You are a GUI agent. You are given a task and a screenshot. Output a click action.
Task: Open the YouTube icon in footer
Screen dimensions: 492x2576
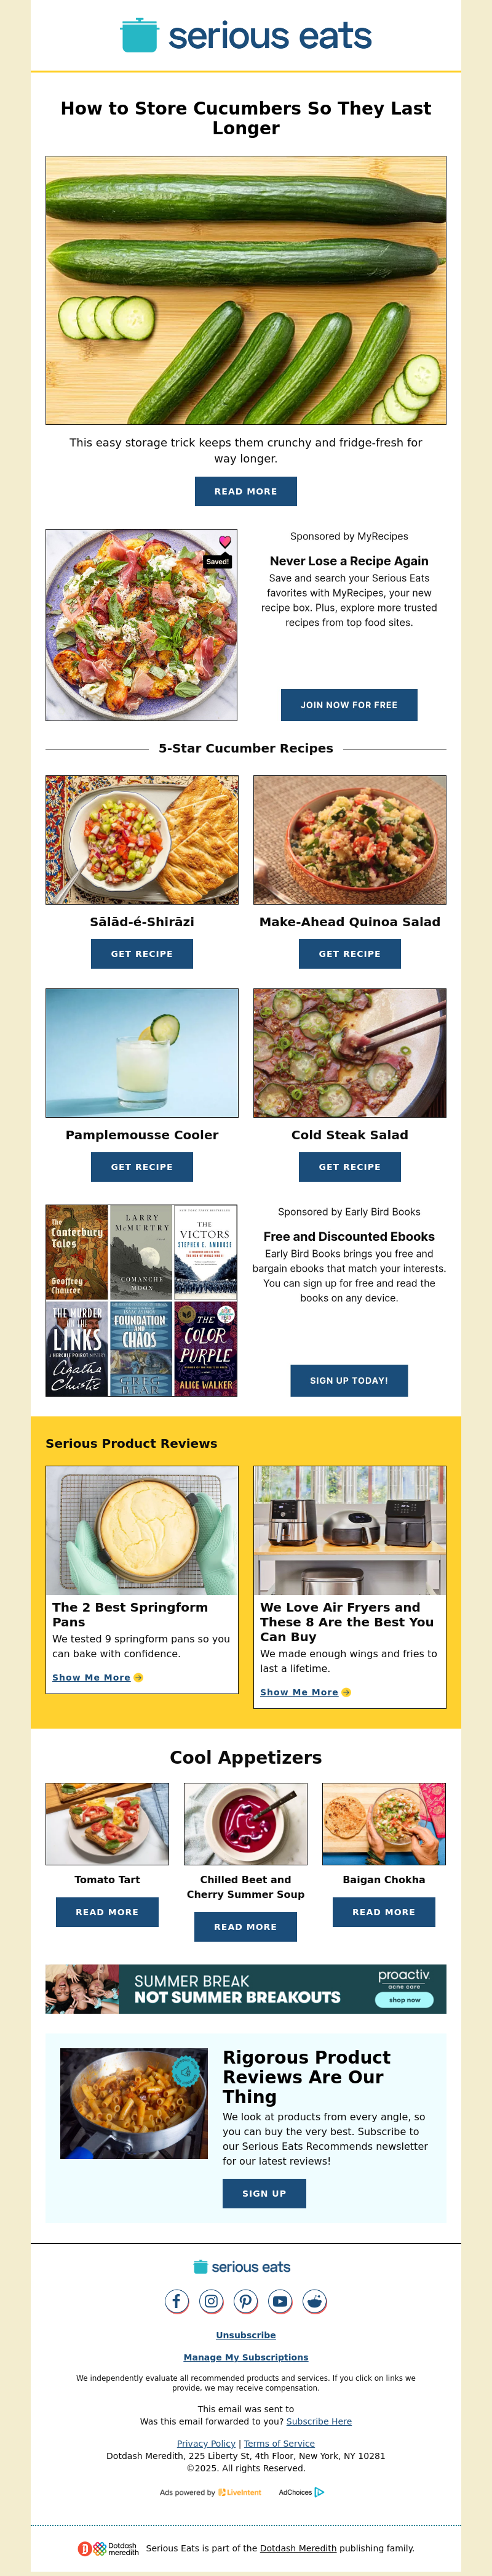pos(280,2301)
